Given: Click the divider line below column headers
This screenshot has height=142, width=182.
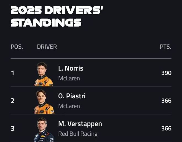Looking at the screenshot, I should click(x=91, y=59).
